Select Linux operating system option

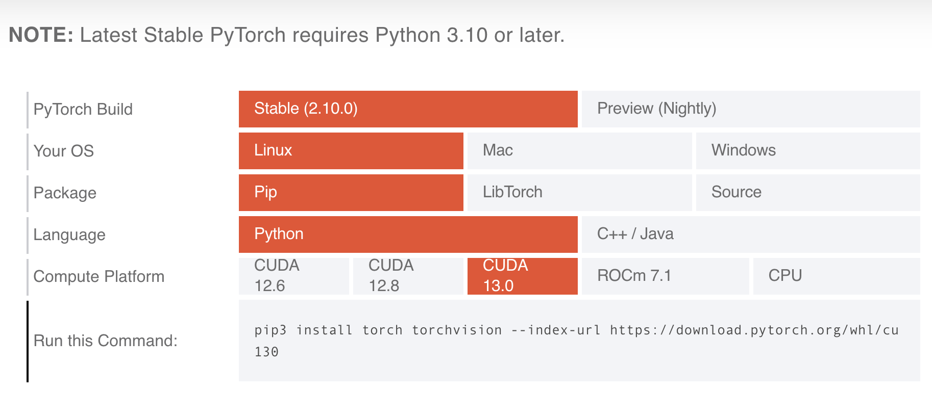click(273, 150)
